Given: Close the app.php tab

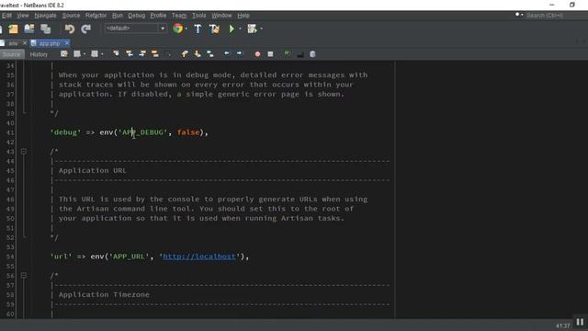Looking at the screenshot, I should pos(67,43).
